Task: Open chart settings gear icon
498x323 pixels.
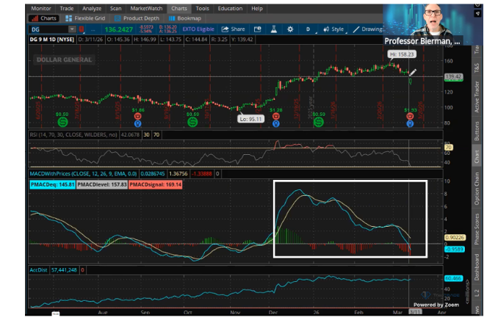Action: pos(290,29)
